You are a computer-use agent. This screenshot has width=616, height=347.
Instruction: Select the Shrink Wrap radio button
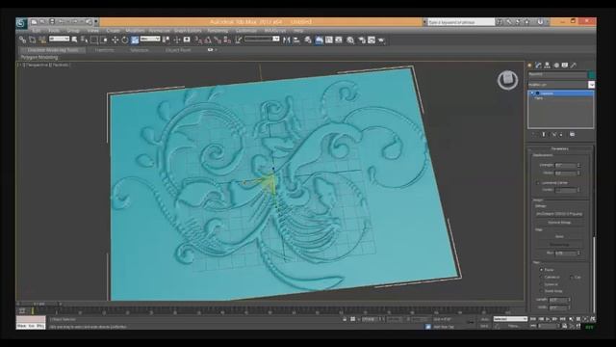(541, 291)
